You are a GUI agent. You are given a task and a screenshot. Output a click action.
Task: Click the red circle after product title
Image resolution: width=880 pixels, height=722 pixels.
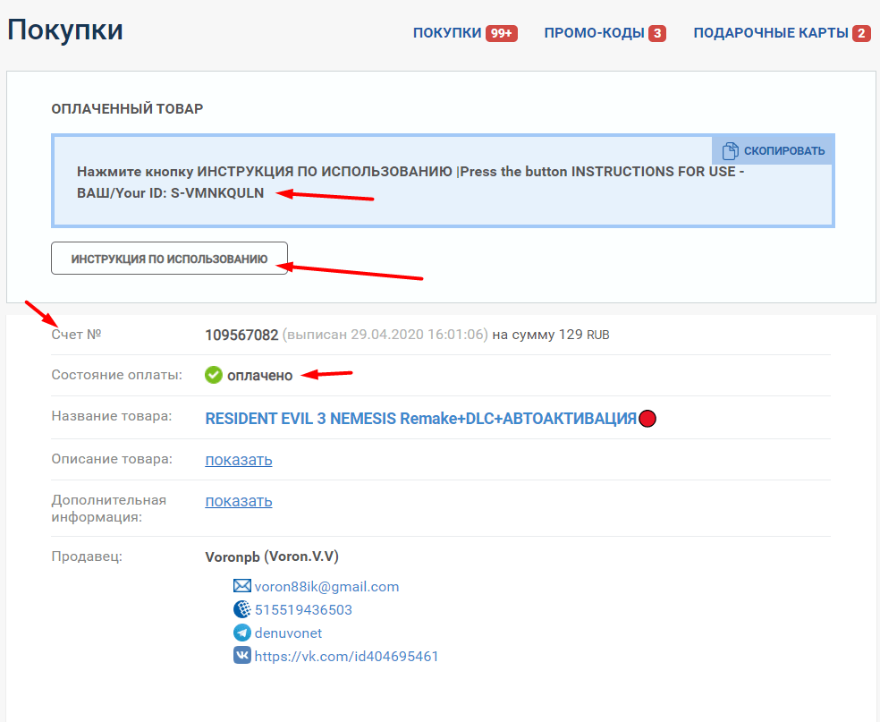[x=648, y=419]
